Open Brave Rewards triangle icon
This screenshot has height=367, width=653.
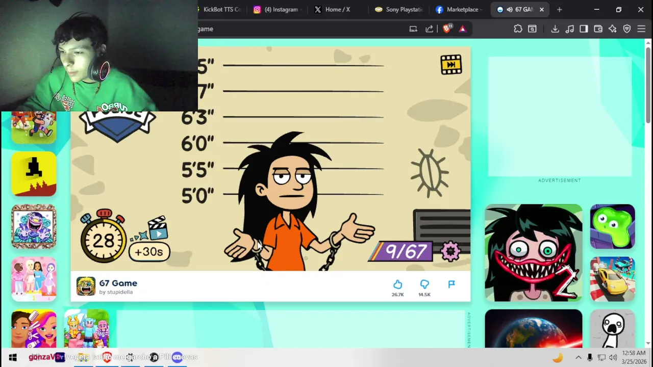coord(463,29)
